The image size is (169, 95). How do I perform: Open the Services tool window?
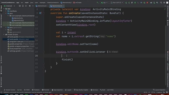pos(94,90)
